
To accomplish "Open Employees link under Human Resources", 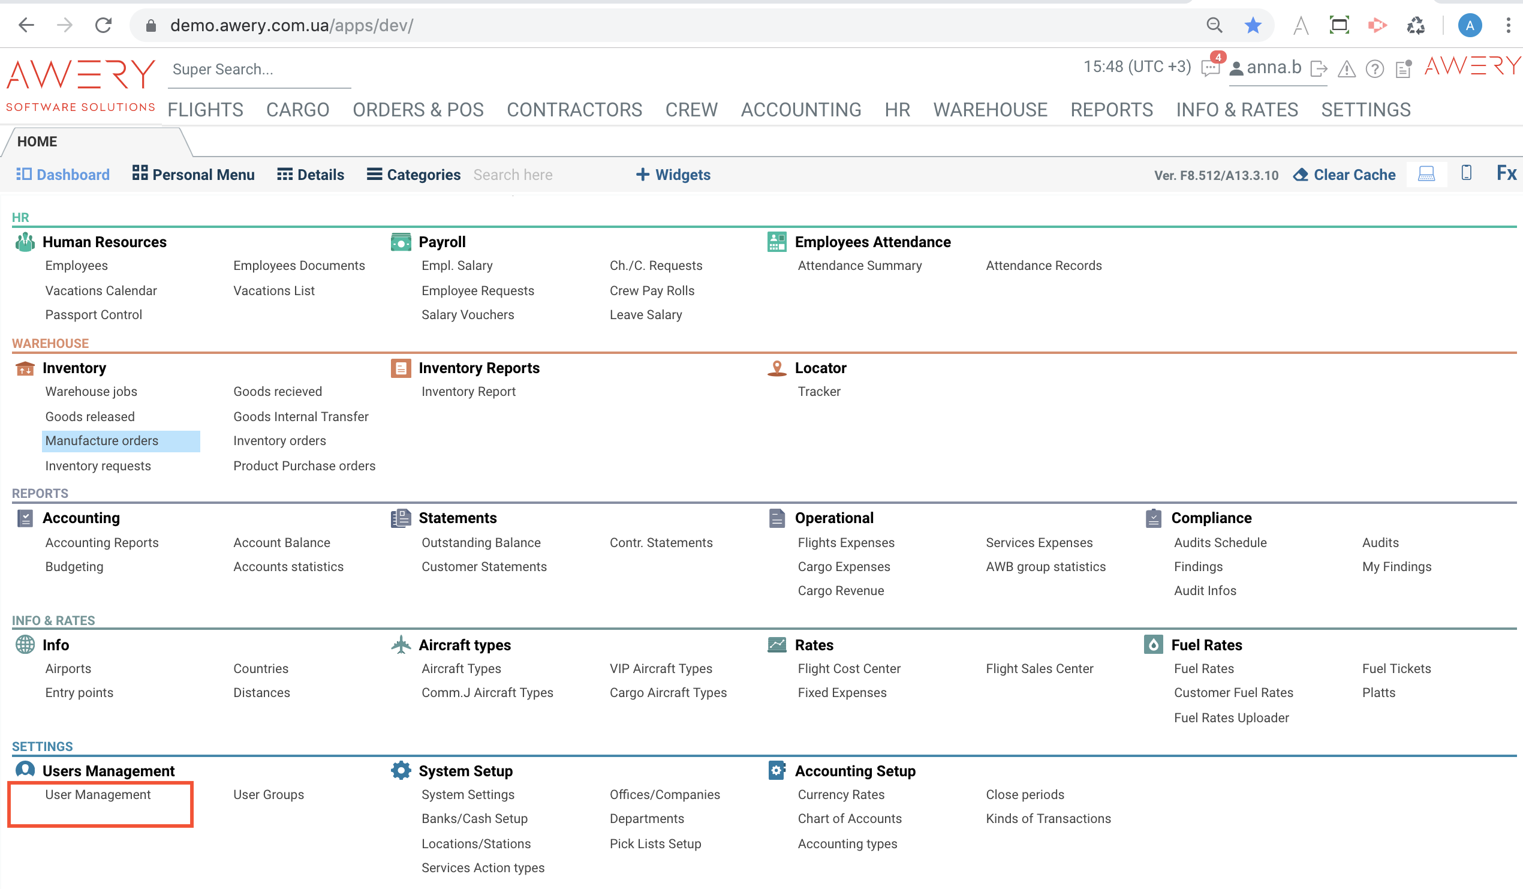I will coord(76,266).
